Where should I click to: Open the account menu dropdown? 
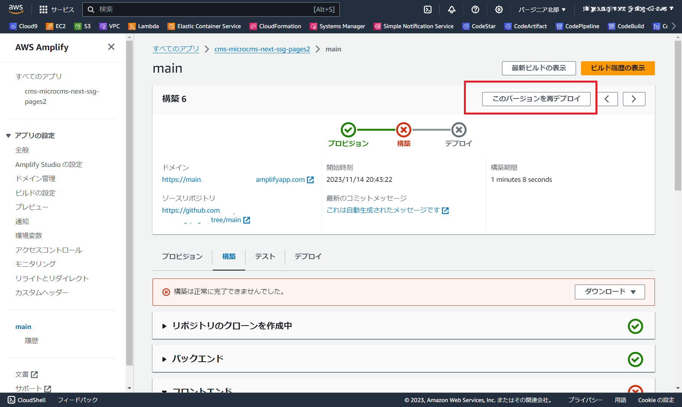[x=628, y=9]
